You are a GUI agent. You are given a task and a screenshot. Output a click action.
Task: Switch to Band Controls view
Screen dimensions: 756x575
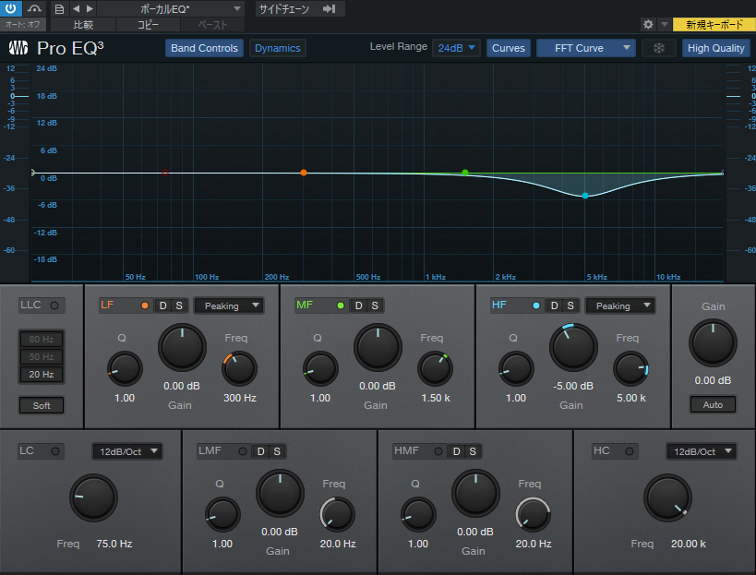[x=204, y=48]
